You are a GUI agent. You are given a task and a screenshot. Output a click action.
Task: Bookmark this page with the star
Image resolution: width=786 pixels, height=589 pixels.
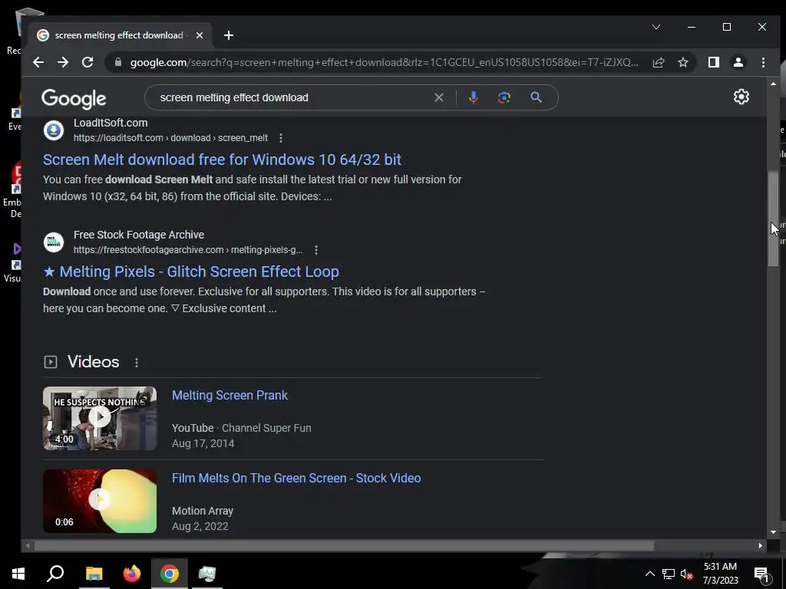(683, 62)
